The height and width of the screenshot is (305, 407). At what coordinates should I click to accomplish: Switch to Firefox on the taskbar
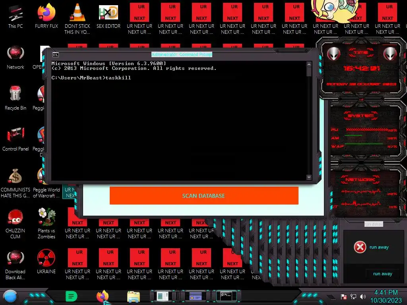point(103,296)
